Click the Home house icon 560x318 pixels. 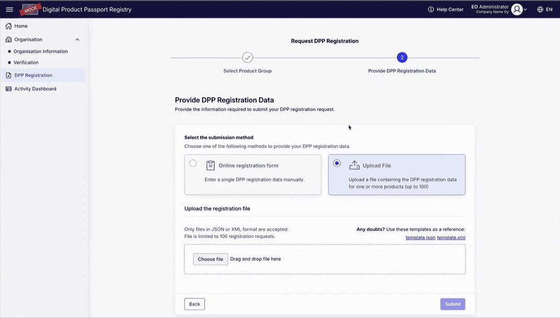[x=8, y=26]
